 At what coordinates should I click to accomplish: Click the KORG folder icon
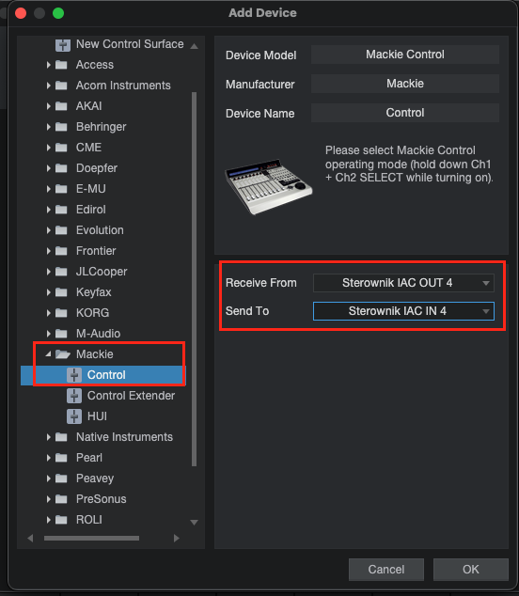click(61, 313)
